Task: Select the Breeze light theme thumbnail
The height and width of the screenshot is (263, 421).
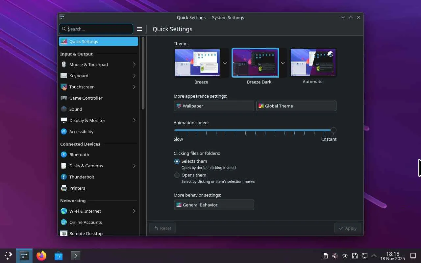Action: 197,63
